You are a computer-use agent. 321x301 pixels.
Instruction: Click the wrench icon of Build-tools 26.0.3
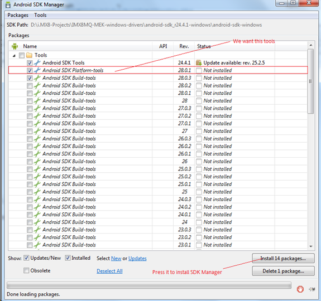[37, 139]
